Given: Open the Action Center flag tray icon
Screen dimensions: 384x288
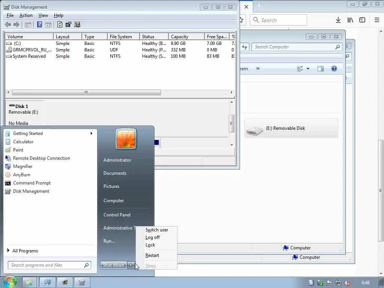Looking at the screenshot, I should (x=329, y=283).
